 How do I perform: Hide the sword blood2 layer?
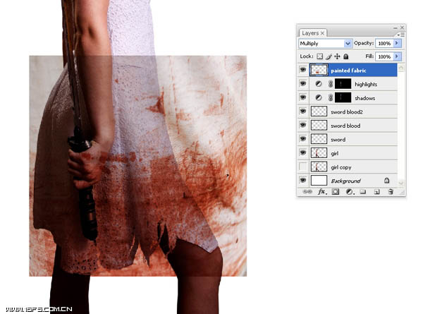(x=303, y=111)
